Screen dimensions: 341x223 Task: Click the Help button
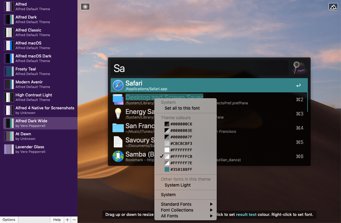pyautogui.click(x=57, y=220)
